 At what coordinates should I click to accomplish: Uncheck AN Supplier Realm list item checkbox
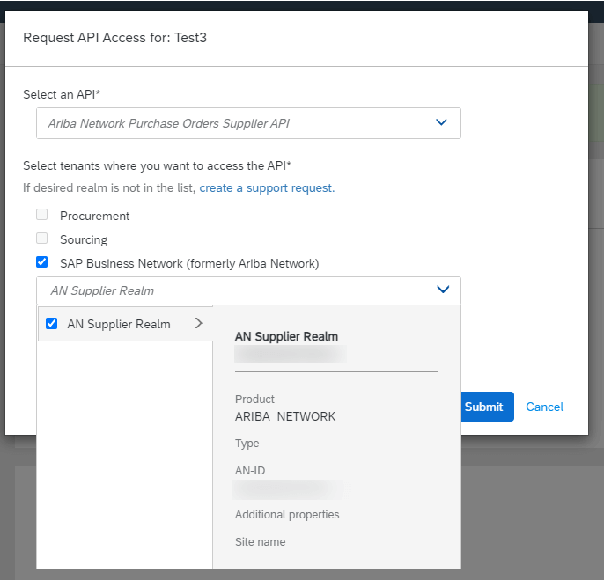pyautogui.click(x=52, y=324)
